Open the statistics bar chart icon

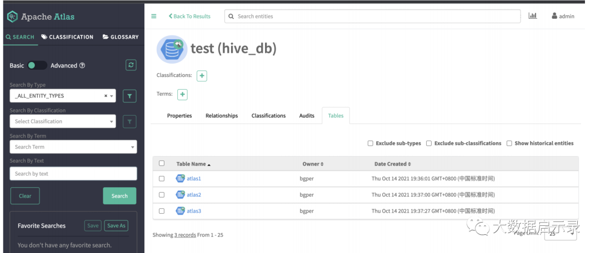pos(533,16)
